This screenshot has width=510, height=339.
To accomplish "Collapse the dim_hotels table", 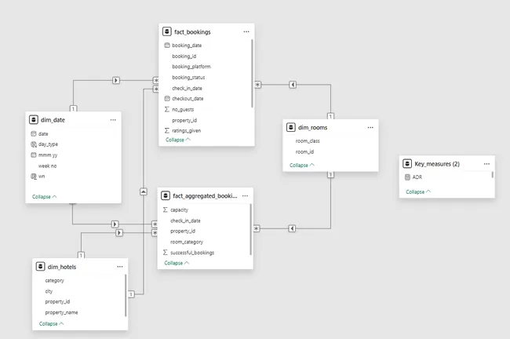I will click(x=51, y=324).
